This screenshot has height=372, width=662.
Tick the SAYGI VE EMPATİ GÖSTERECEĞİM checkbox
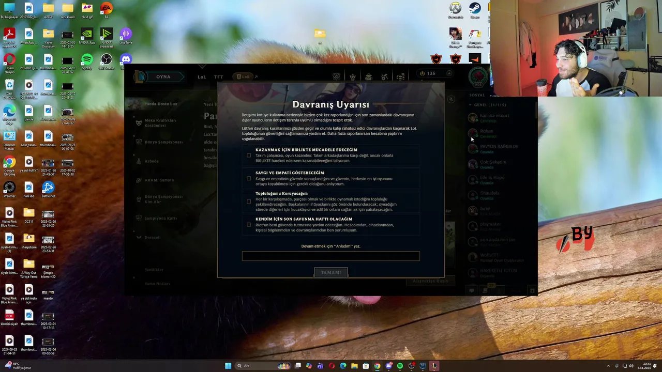coord(249,179)
